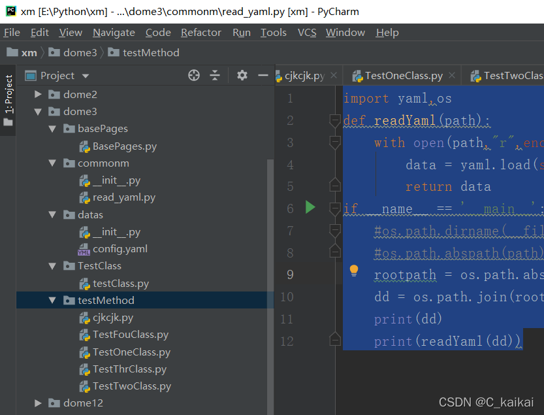Select BasePages.py in the project tree
The width and height of the screenshot is (544, 415).
tap(118, 146)
